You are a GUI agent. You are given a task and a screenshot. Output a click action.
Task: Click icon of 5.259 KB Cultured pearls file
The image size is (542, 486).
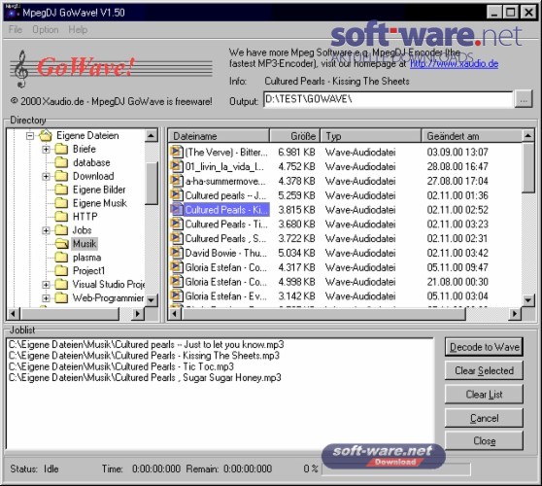(176, 195)
